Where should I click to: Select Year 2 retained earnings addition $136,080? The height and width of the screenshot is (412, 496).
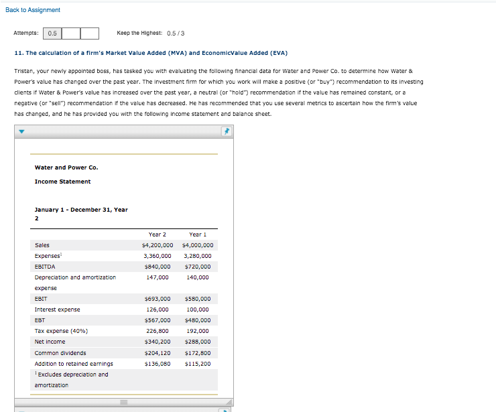point(158,364)
